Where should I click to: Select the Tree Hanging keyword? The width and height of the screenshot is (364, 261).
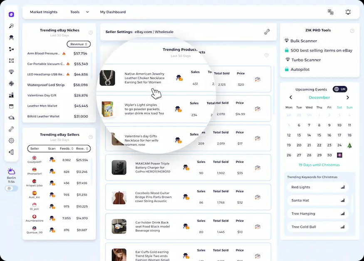(318, 214)
